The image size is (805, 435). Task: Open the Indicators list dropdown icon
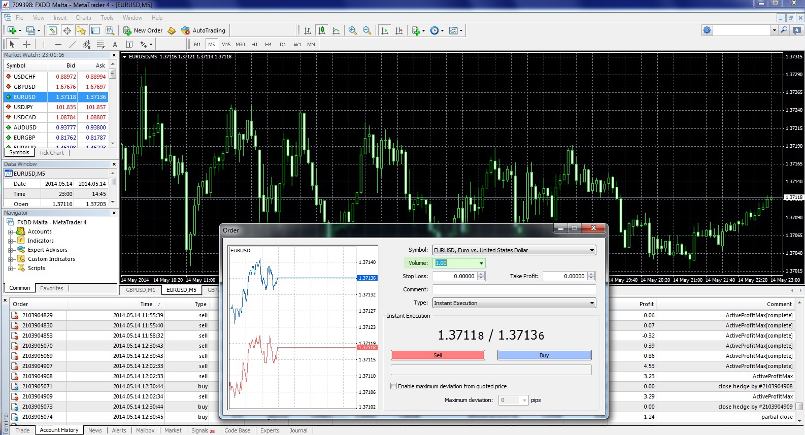[x=418, y=30]
